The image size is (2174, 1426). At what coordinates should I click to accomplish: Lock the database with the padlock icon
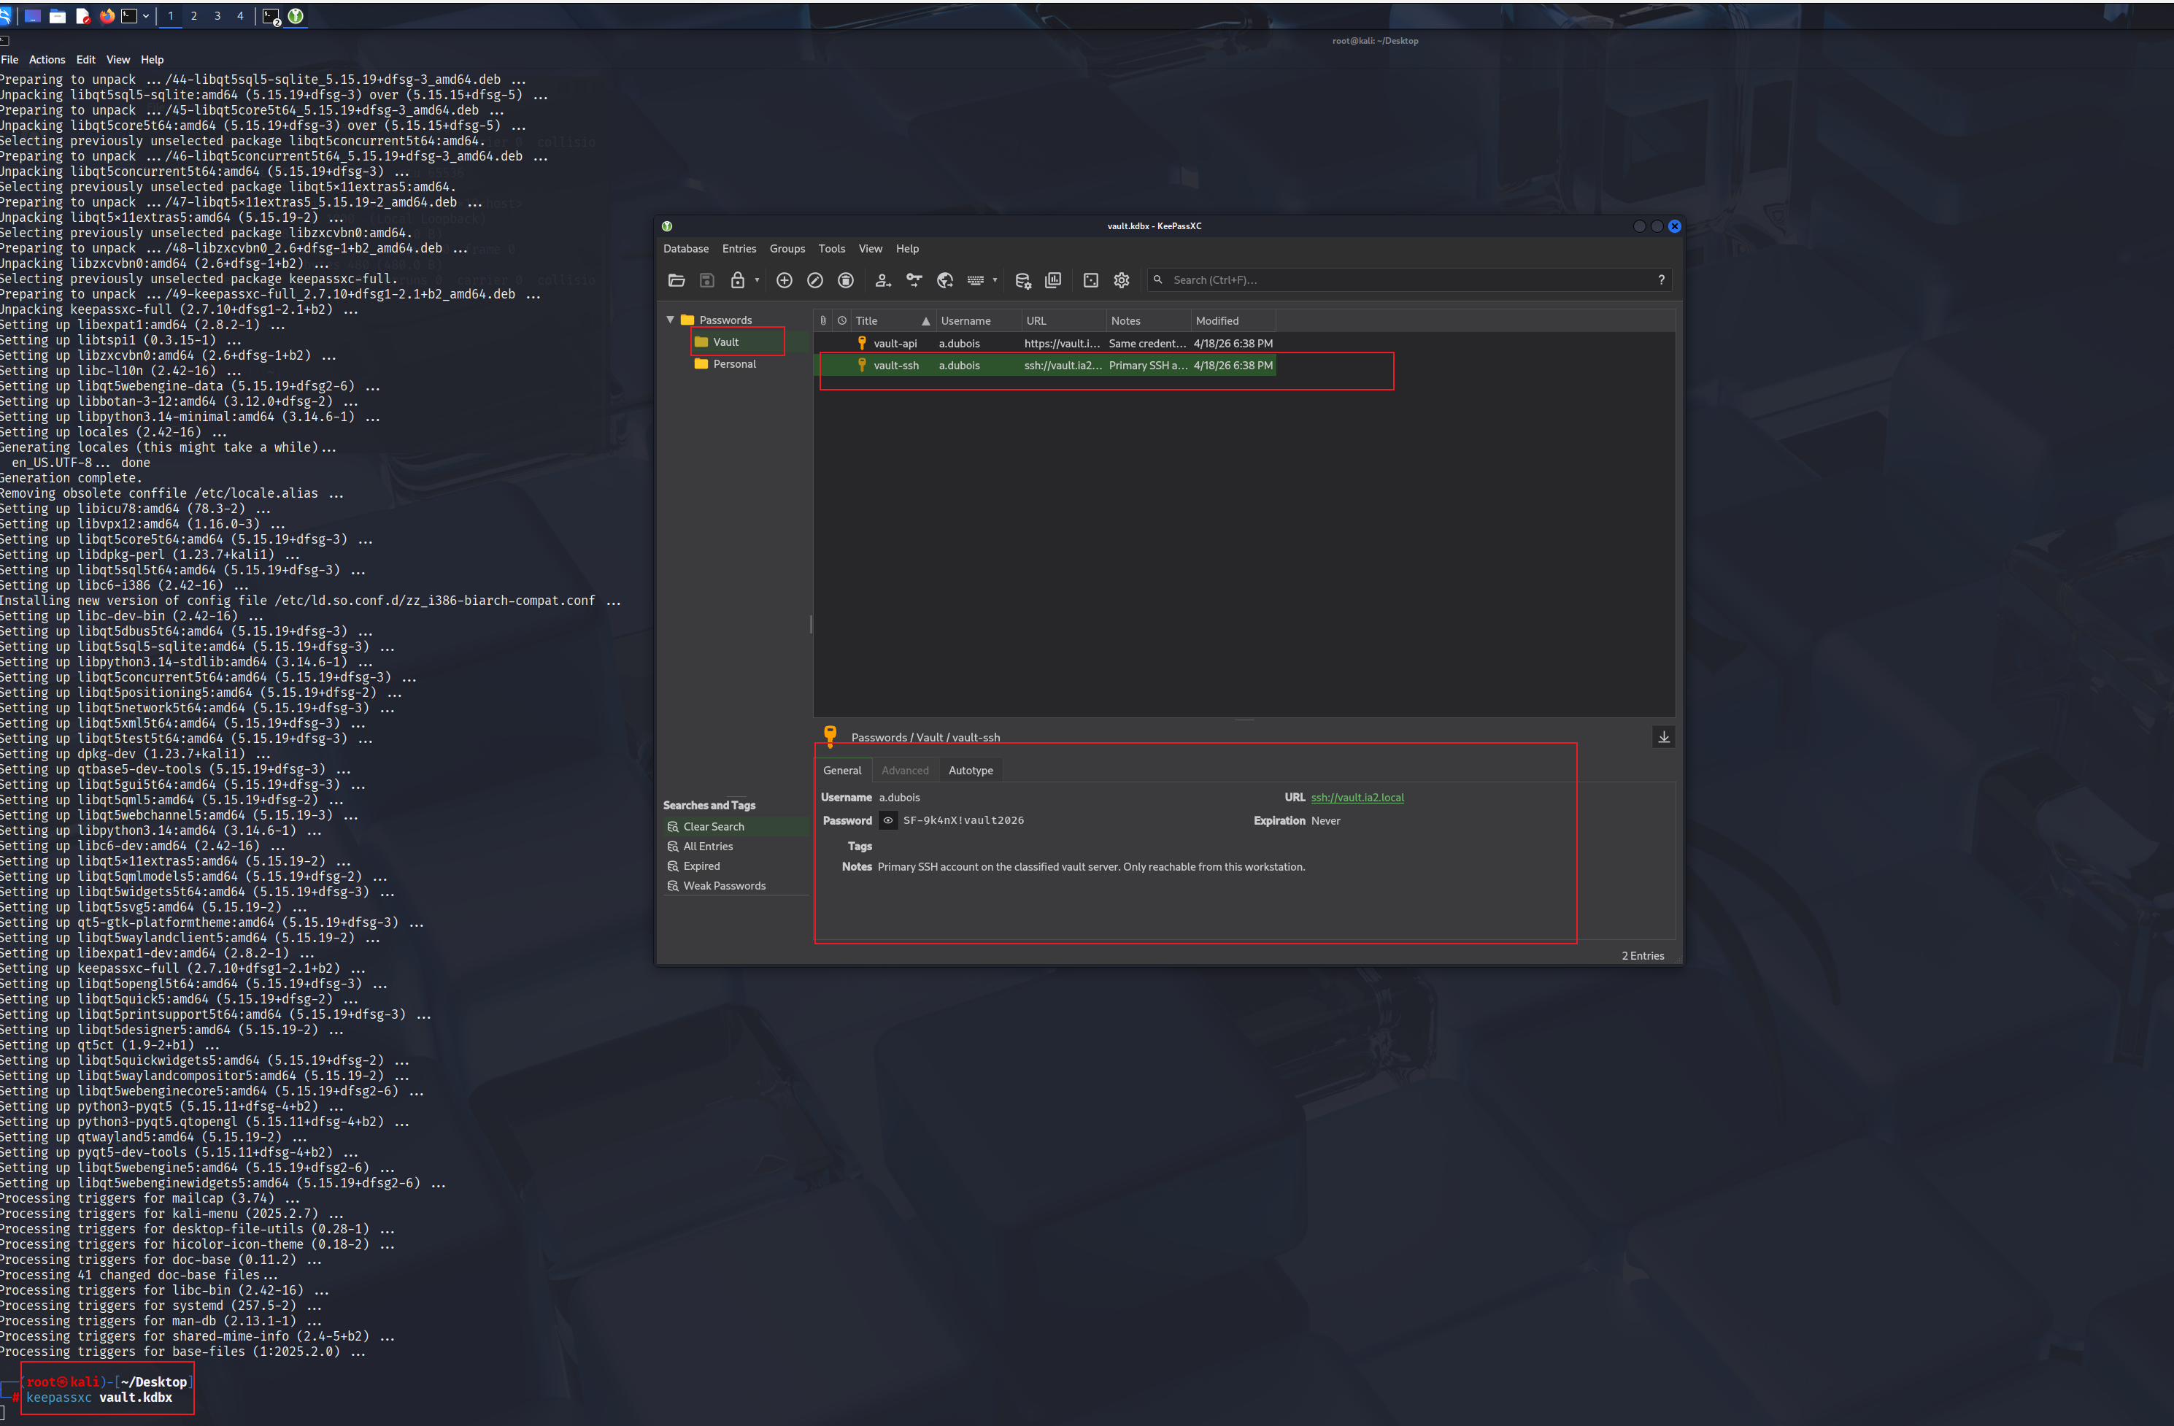pos(737,280)
